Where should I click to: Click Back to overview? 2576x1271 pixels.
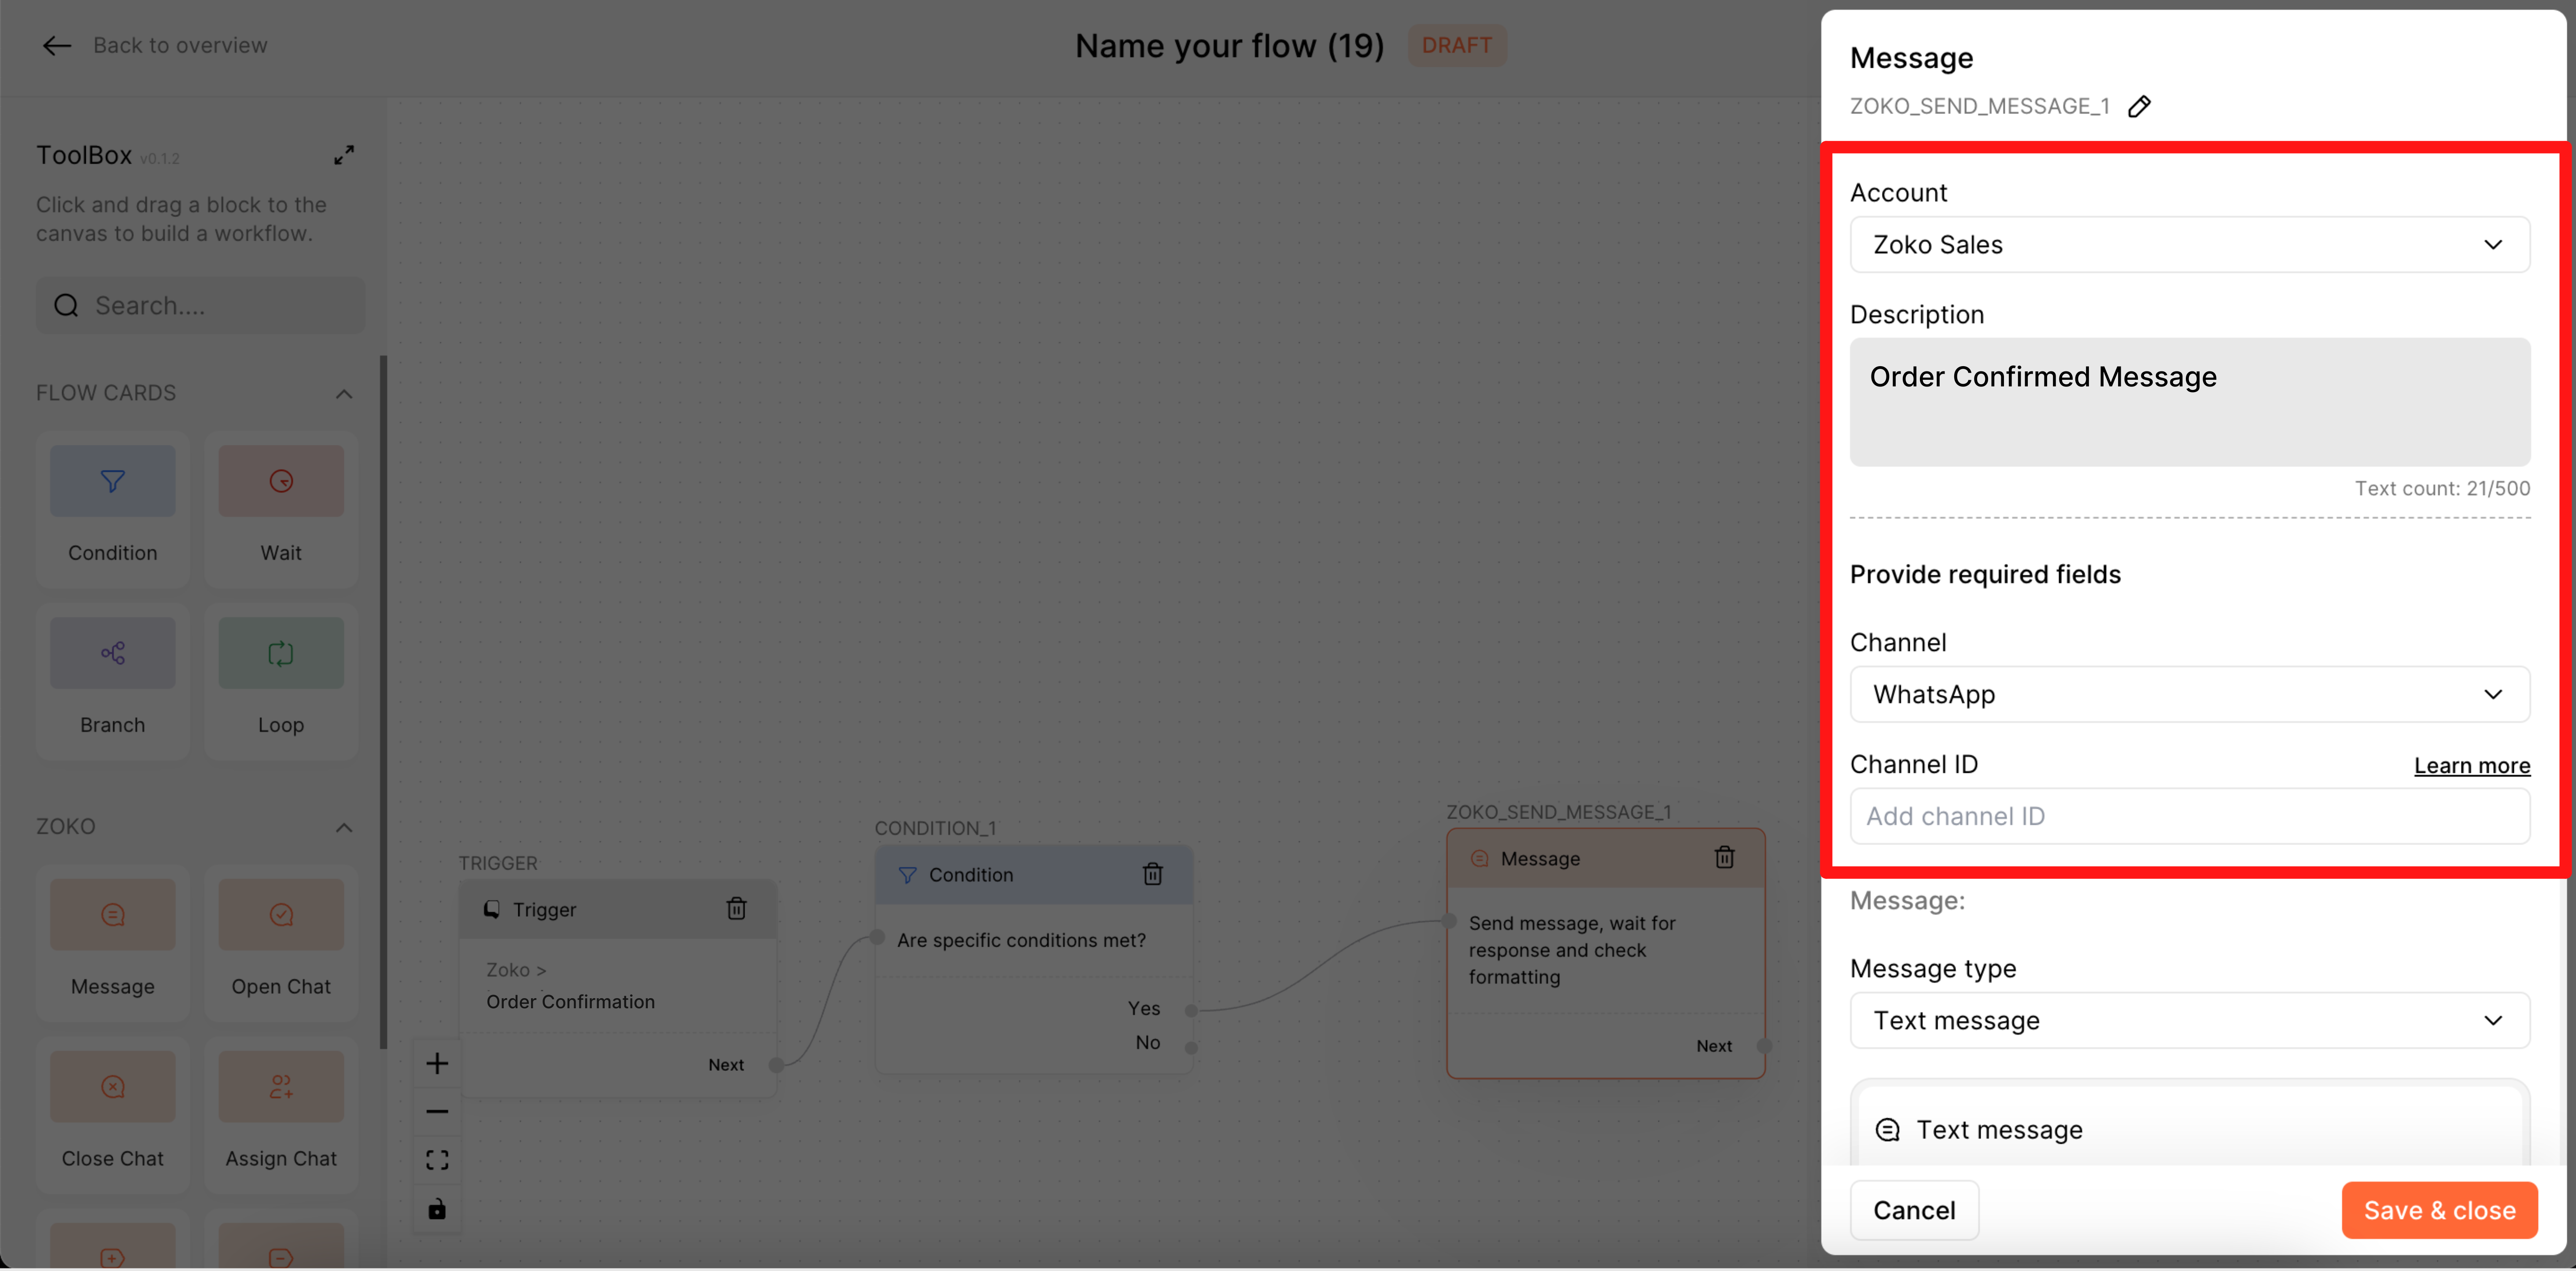(x=180, y=45)
